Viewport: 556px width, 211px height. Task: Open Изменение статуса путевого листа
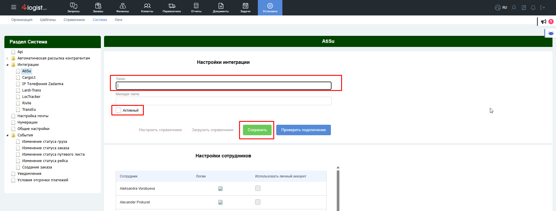(53, 154)
